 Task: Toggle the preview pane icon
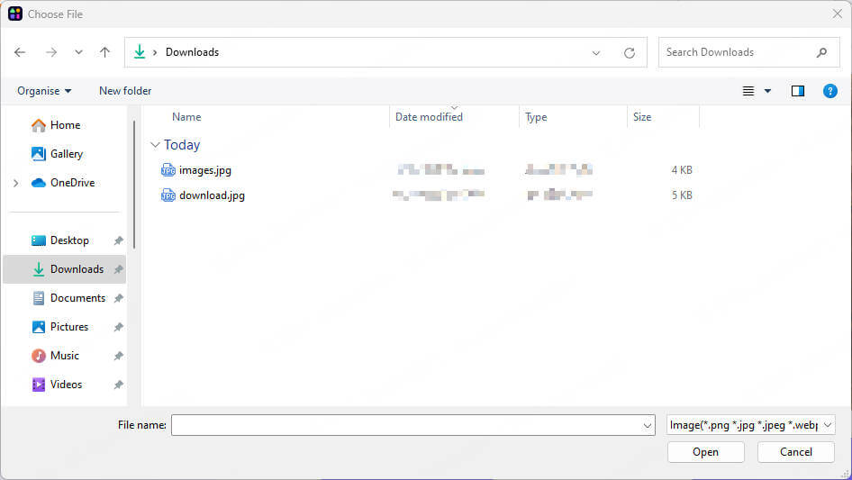[797, 91]
